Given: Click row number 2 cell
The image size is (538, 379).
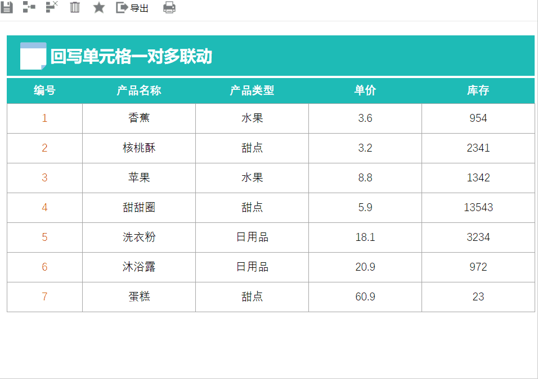Looking at the screenshot, I should click(44, 148).
